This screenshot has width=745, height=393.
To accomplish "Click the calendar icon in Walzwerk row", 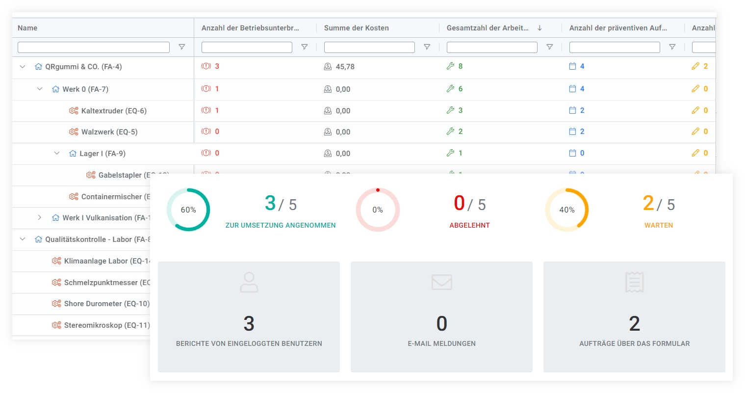I will pyautogui.click(x=572, y=131).
